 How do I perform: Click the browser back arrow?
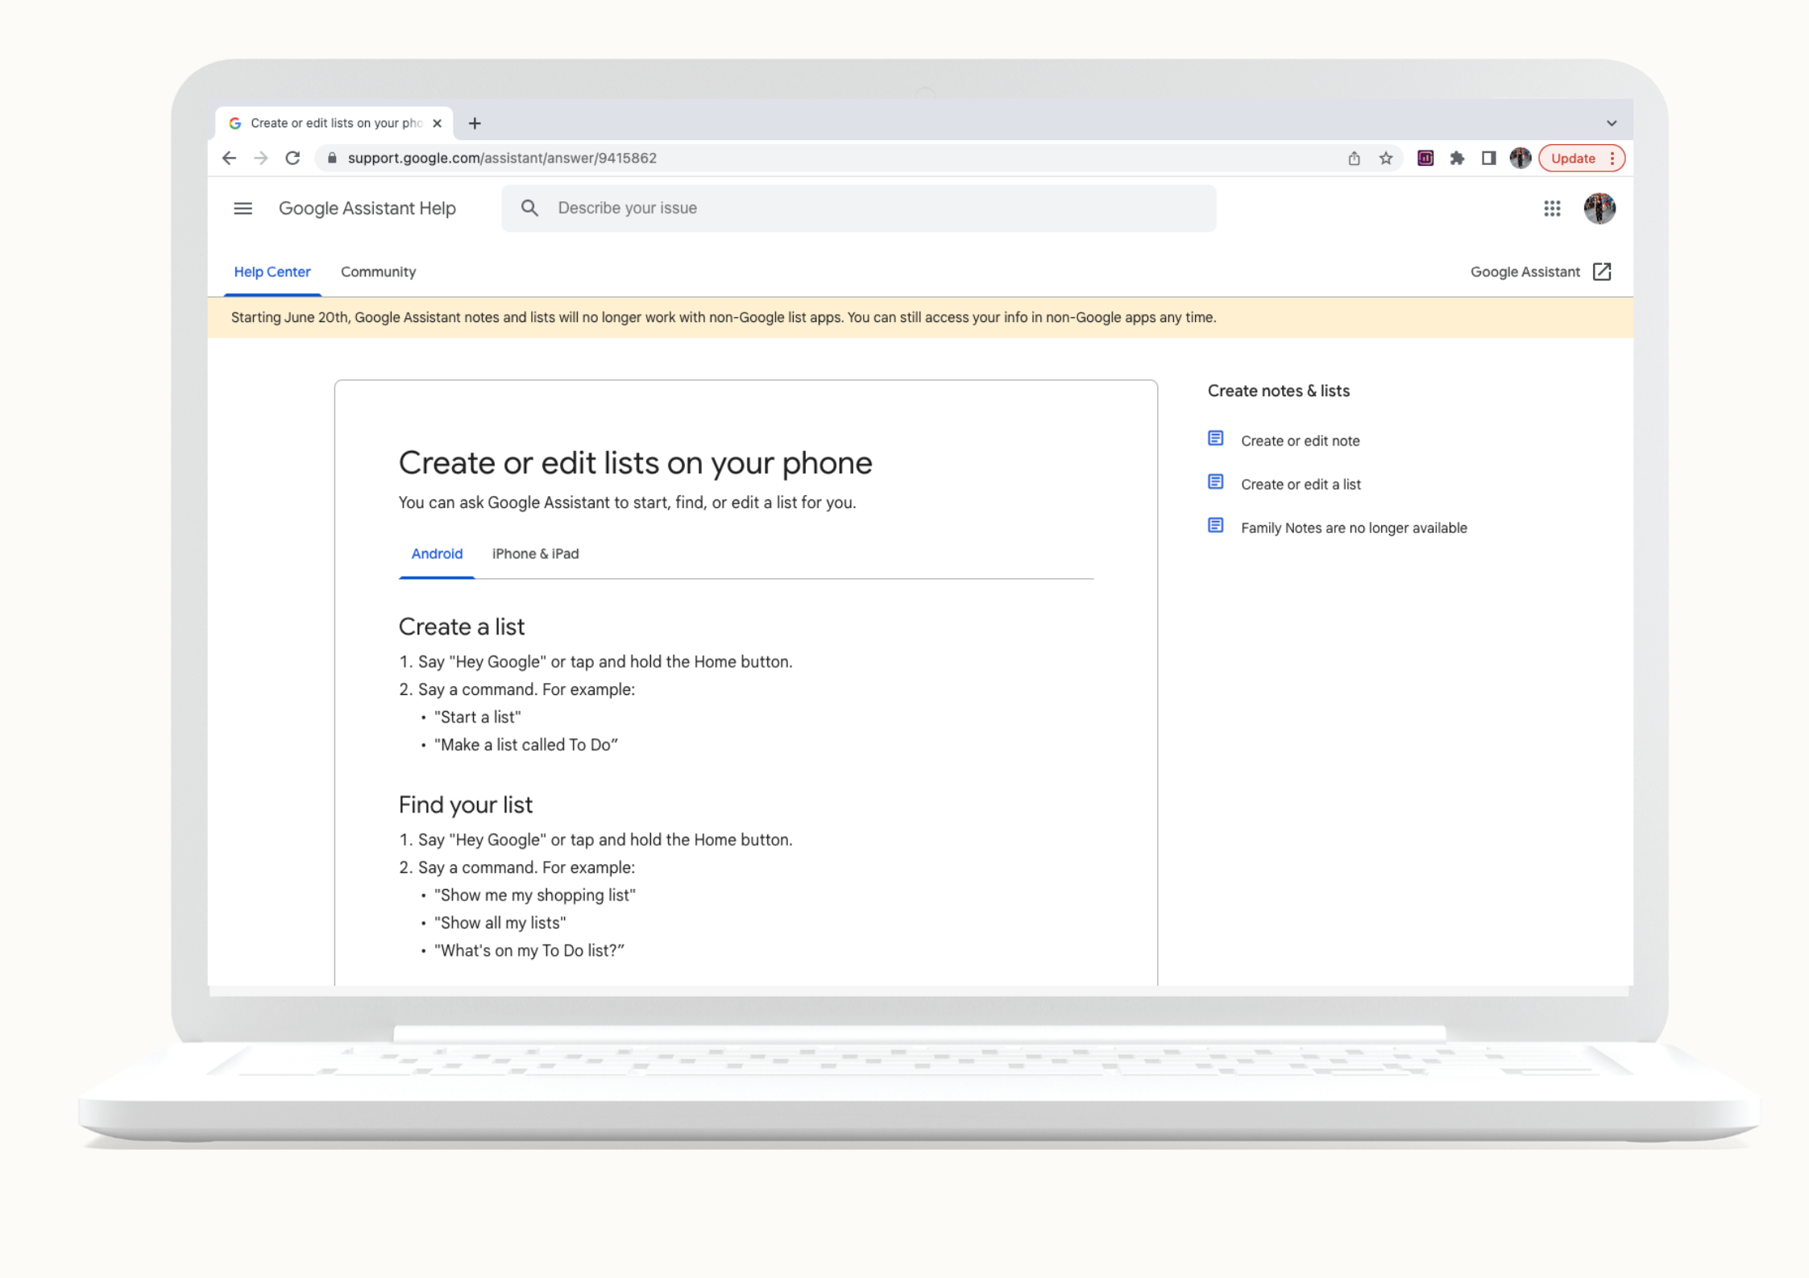229,158
